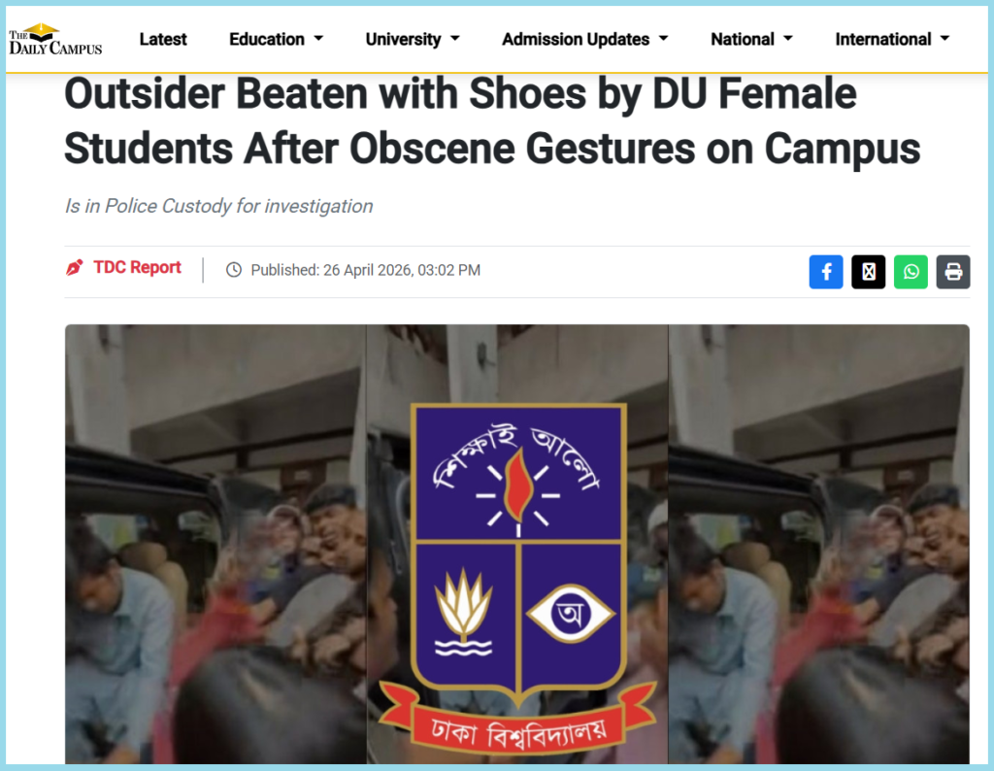Expand the International dropdown menu
Viewport: 994px width, 771px height.
coord(893,39)
